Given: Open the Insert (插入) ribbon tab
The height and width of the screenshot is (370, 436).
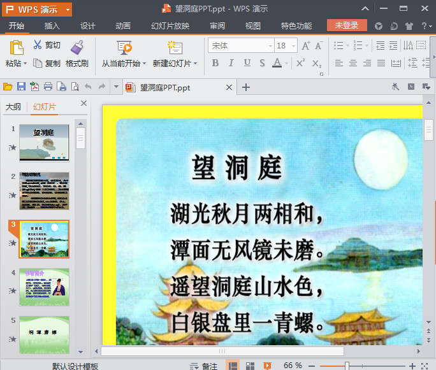Looking at the screenshot, I should [52, 26].
